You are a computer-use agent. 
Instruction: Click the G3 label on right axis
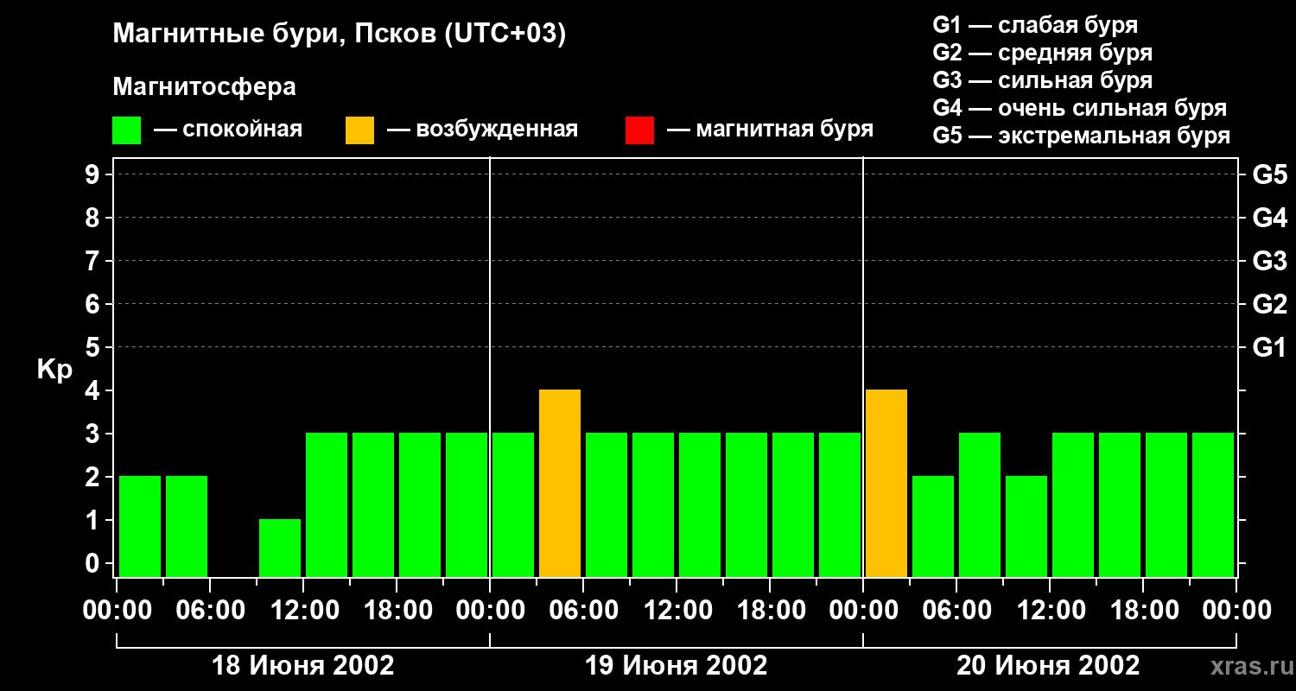tap(1270, 261)
